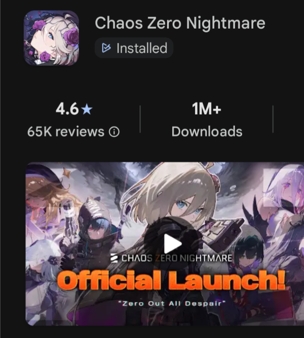Click the Chaos Zero Nightmare app title
This screenshot has height=338, width=304.
[x=180, y=23]
